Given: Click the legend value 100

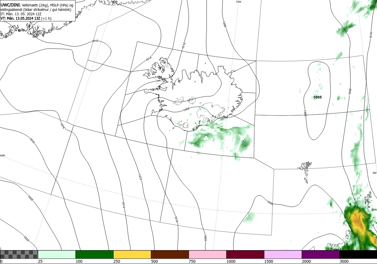Looking at the screenshot, I should pos(79,261).
